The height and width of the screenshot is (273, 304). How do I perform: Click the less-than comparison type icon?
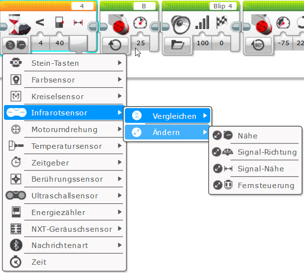(40, 22)
